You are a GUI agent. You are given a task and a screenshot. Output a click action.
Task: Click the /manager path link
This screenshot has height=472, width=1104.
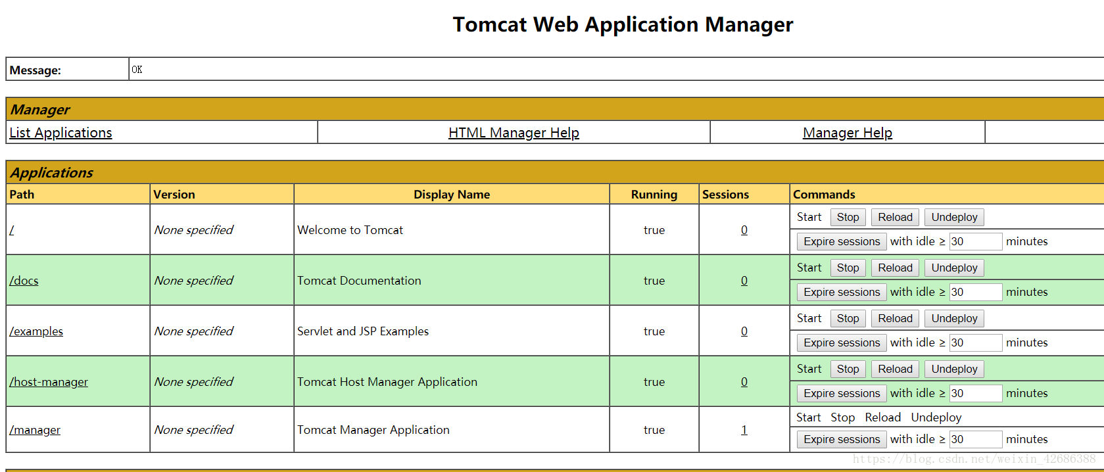pyautogui.click(x=35, y=430)
